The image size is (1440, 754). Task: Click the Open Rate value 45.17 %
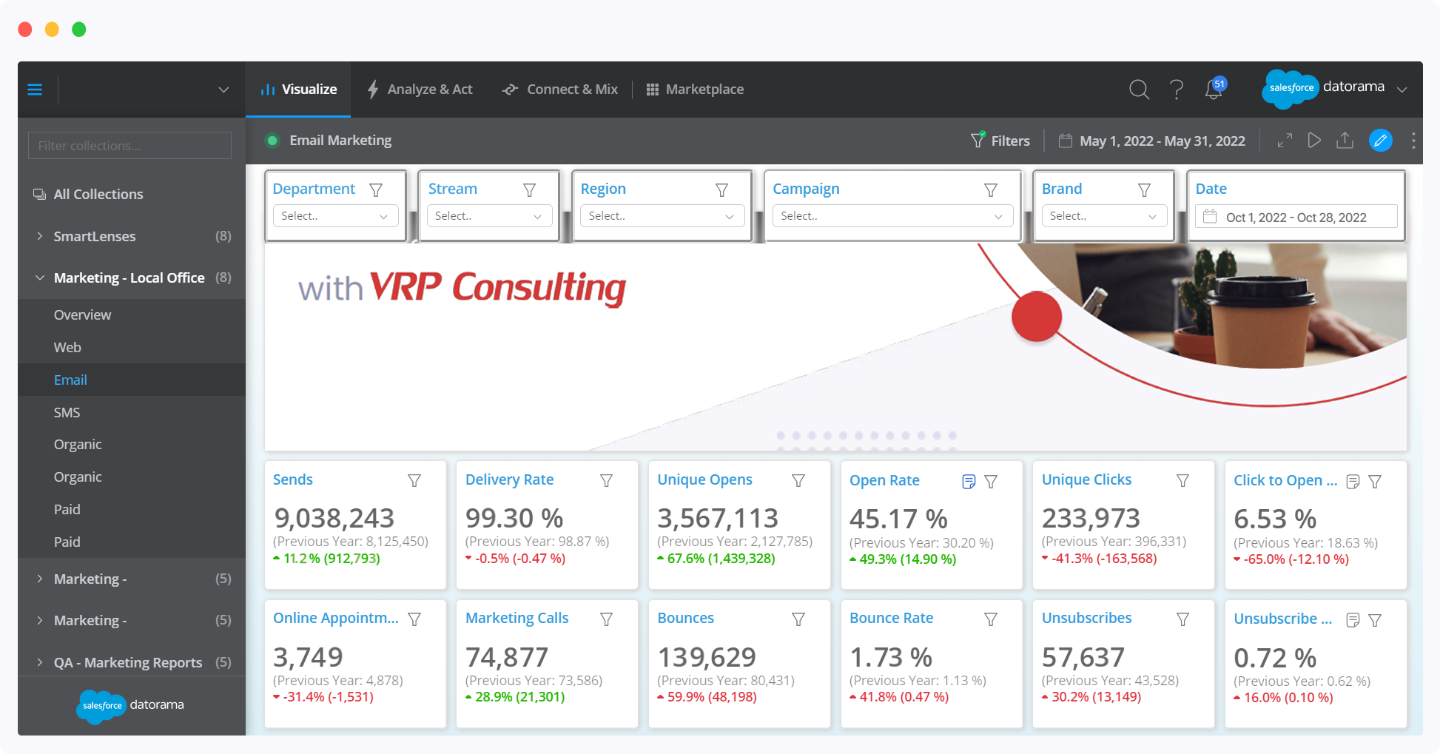[x=898, y=519]
